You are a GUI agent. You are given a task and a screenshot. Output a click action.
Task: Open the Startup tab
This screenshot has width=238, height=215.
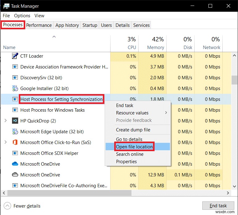click(90, 25)
